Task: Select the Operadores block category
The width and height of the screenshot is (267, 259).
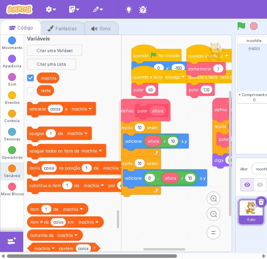Action: 12,153
